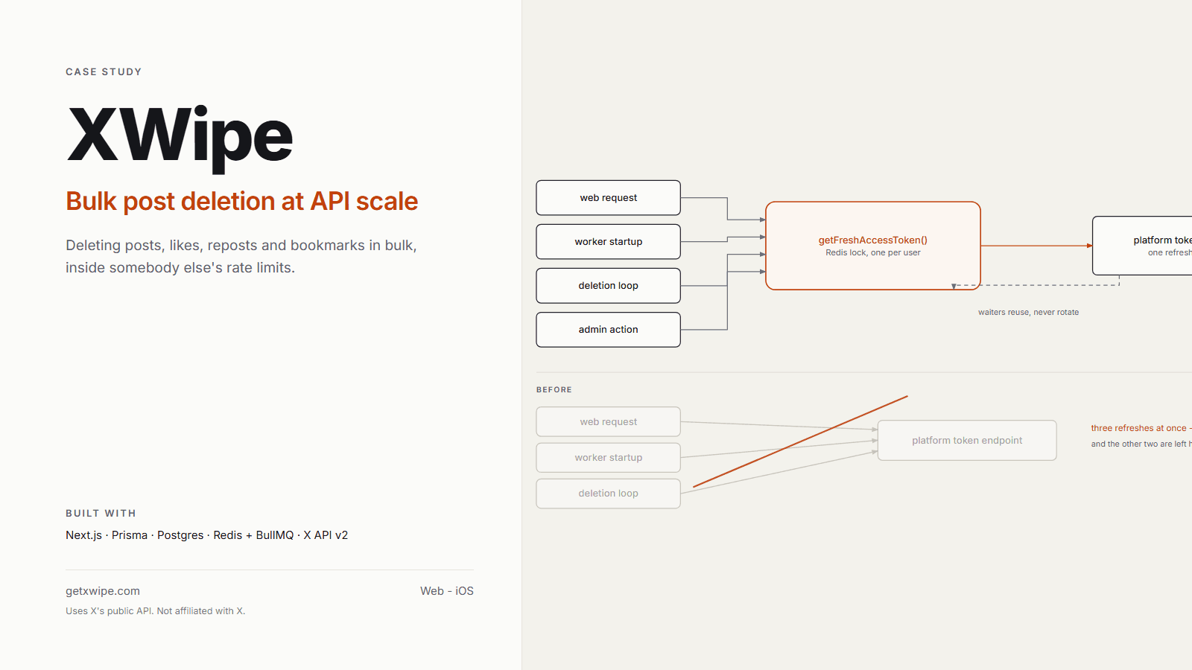Select the faded "worker startup" node under BEFORE
The height and width of the screenshot is (670, 1192).
pos(609,458)
